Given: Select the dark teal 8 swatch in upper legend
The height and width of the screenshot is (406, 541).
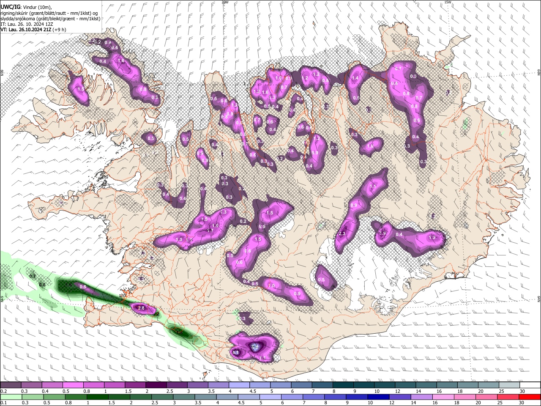Looking at the screenshot, I should pos(343,385).
